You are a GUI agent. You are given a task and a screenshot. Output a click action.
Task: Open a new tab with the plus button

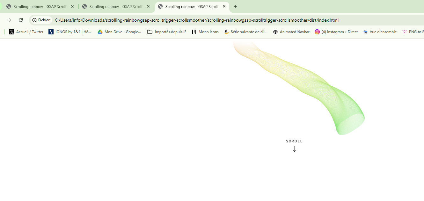point(236,6)
